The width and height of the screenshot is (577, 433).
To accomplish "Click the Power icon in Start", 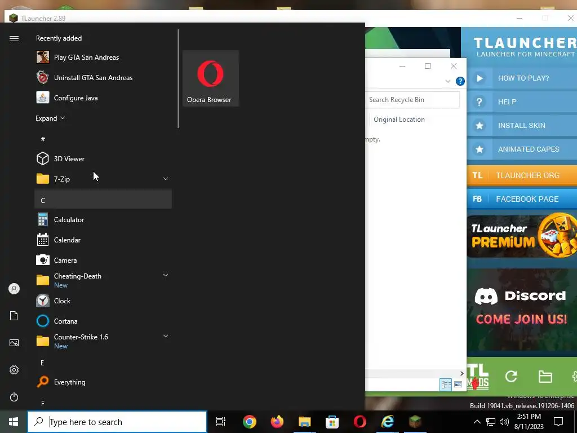I will (14, 397).
